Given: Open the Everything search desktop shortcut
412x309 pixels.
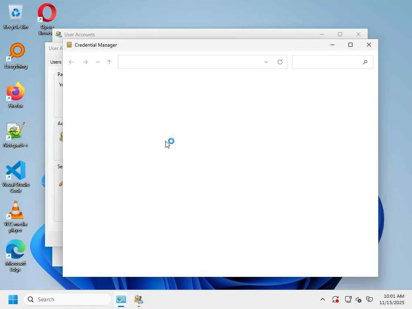Looking at the screenshot, I should pyautogui.click(x=16, y=56).
